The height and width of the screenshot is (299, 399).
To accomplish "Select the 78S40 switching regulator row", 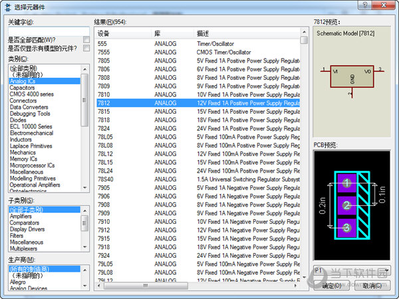I will 198,179.
